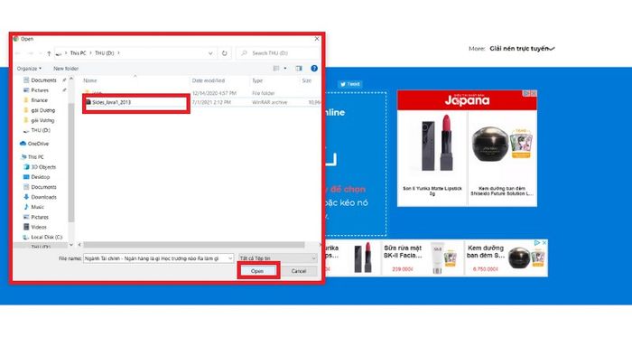Open pinned Pictures in Quick access
Image resolution: width=632 pixels, height=356 pixels.
[x=40, y=90]
